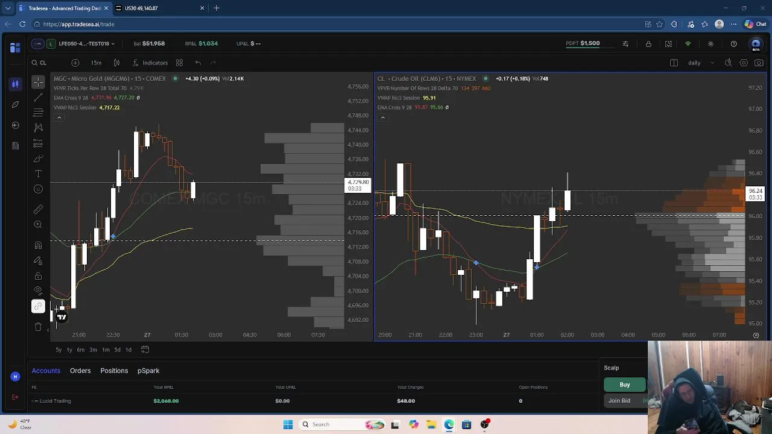Open the emoji icons tool
This screenshot has height=434, width=772.
coord(38,189)
